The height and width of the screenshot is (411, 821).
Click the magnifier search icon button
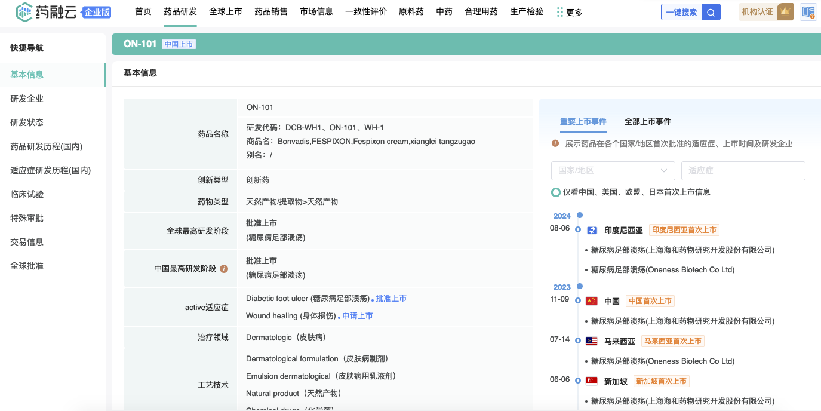(711, 12)
